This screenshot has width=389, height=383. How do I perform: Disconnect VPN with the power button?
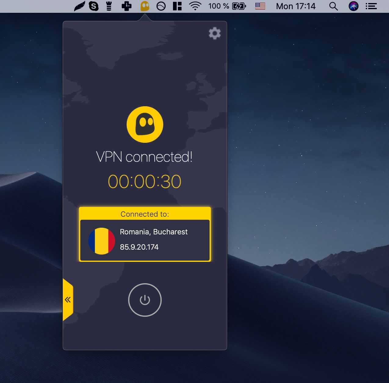coord(145,300)
